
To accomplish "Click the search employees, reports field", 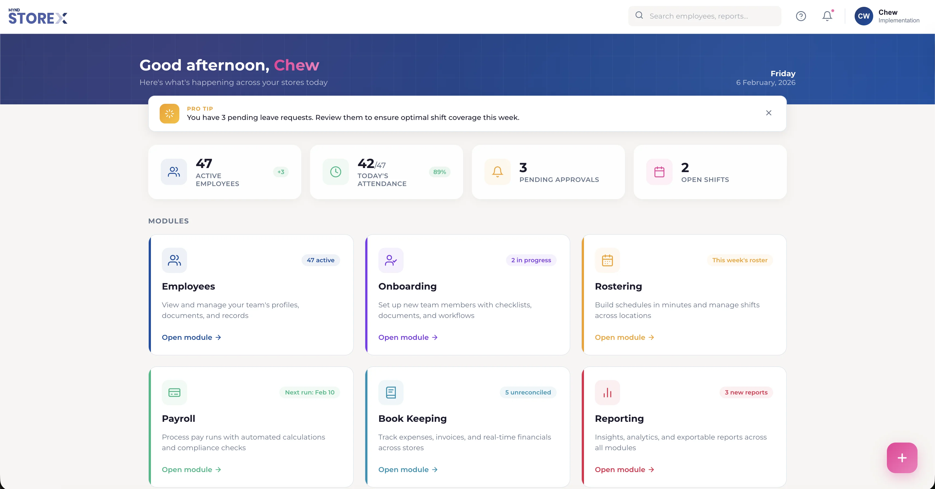I will [x=704, y=16].
